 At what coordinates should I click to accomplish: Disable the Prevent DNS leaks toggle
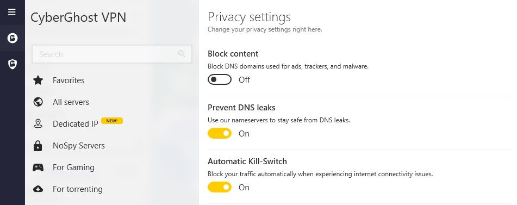click(220, 133)
